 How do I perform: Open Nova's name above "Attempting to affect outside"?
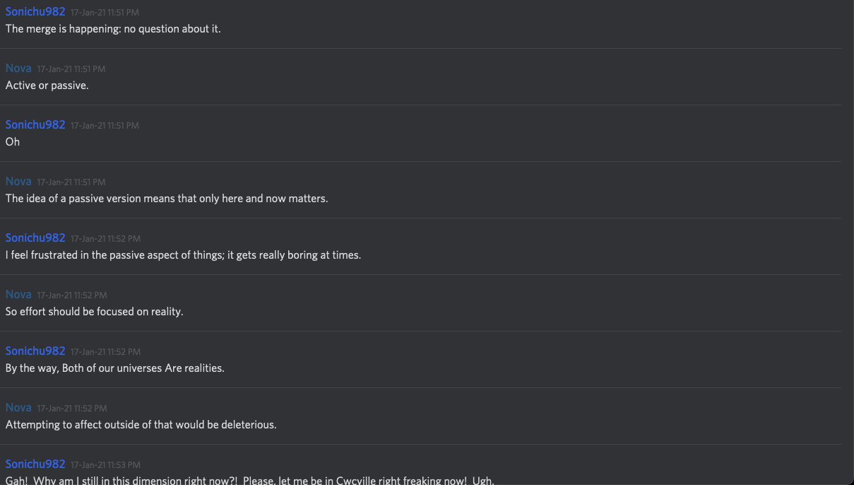[18, 407]
